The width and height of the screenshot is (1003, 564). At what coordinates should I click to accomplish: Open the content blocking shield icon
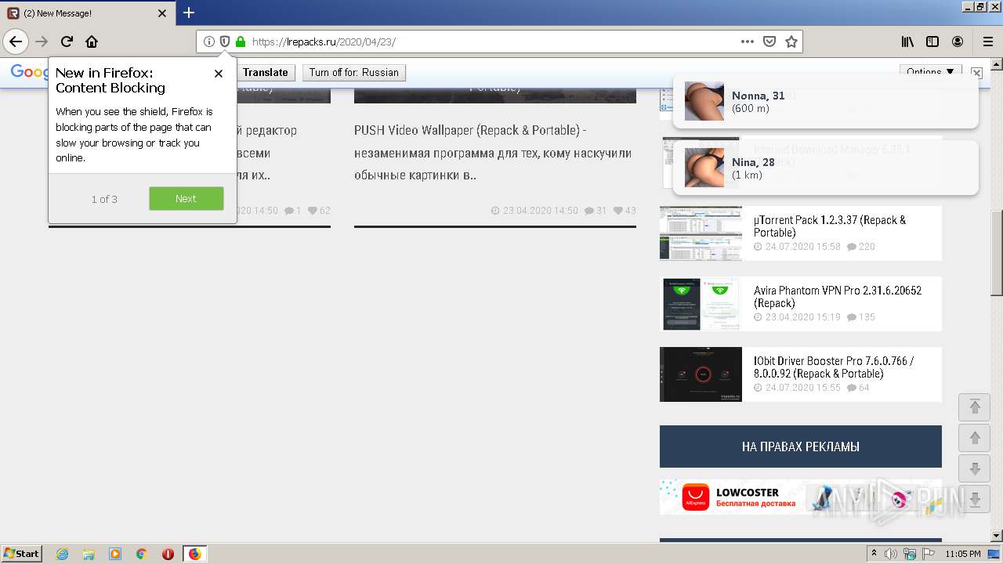click(225, 42)
